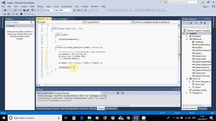Click the feedback smiley icon
This screenshot has height=121, width=216.
click(x=165, y=2)
